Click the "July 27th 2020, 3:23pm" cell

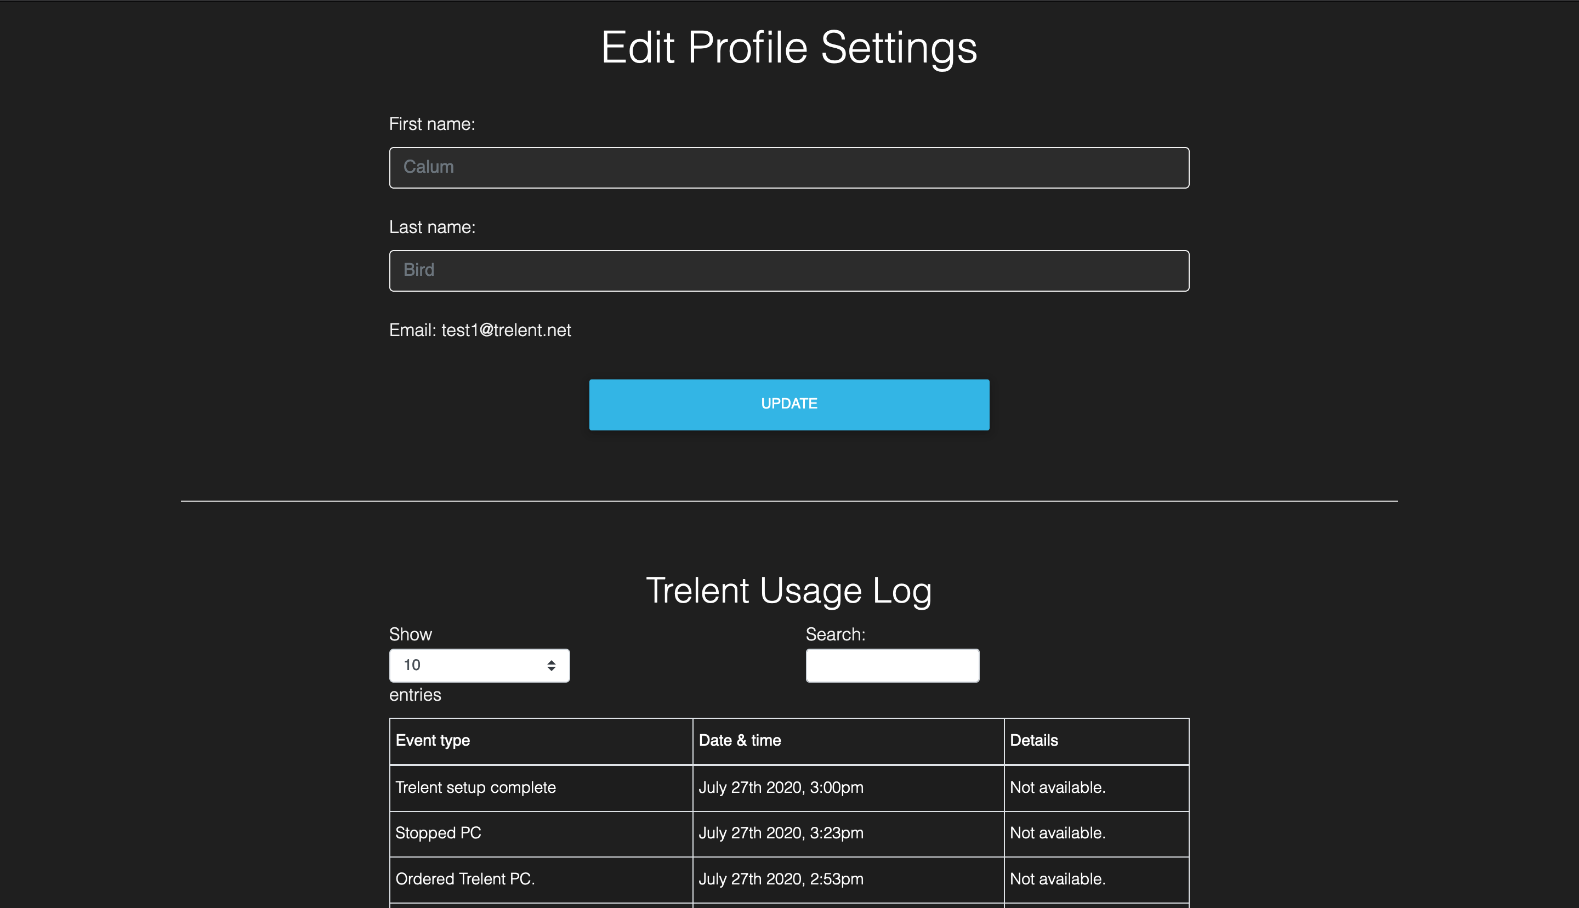pos(848,834)
